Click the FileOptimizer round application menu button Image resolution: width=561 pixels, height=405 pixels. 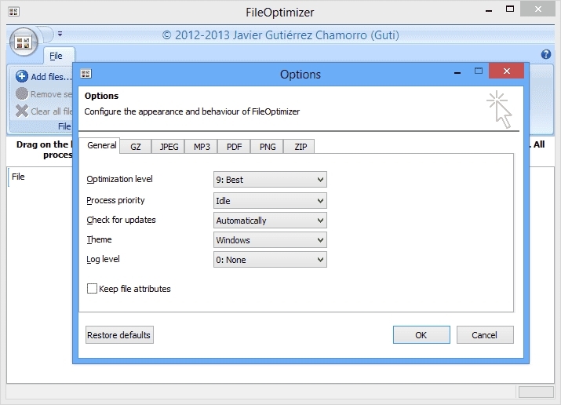click(x=24, y=42)
